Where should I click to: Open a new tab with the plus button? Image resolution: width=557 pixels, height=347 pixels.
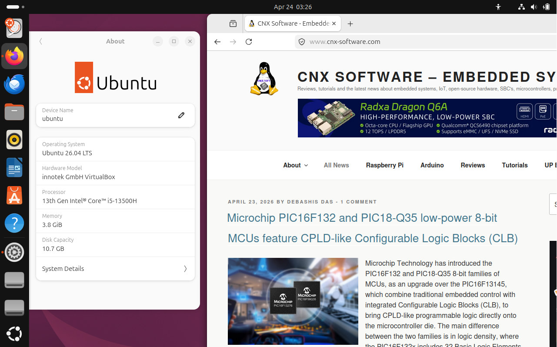(x=350, y=24)
